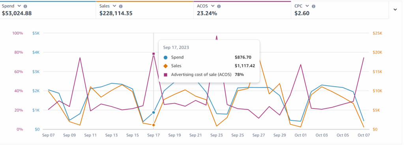Click the Sep 17 axis label
The width and height of the screenshot is (404, 145).
153,135
